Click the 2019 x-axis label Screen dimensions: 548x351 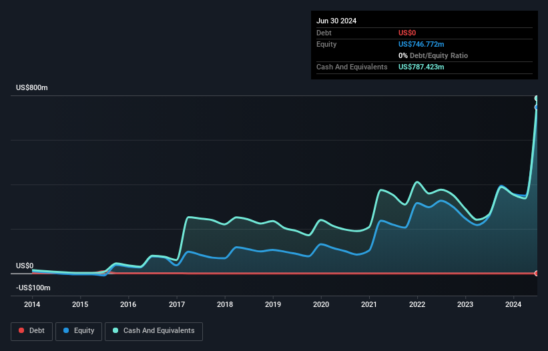point(273,304)
